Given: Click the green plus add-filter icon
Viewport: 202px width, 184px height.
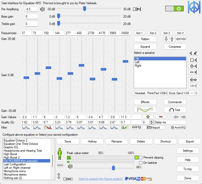Looking at the screenshot, I should click(x=148, y=117).
